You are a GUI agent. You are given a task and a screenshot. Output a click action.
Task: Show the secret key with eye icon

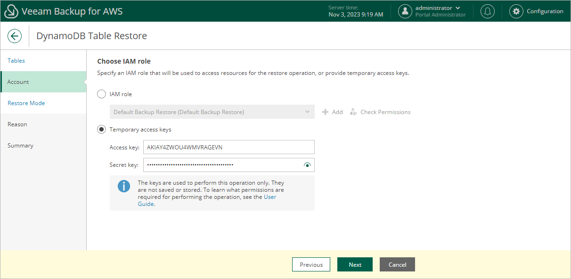tap(308, 165)
